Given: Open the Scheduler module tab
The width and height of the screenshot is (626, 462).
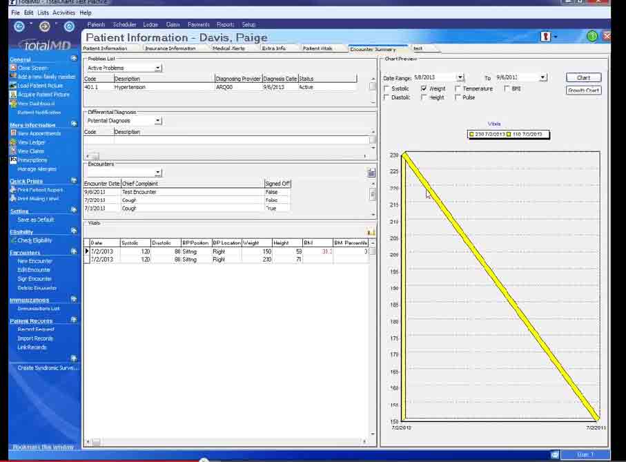Looking at the screenshot, I should [x=124, y=24].
